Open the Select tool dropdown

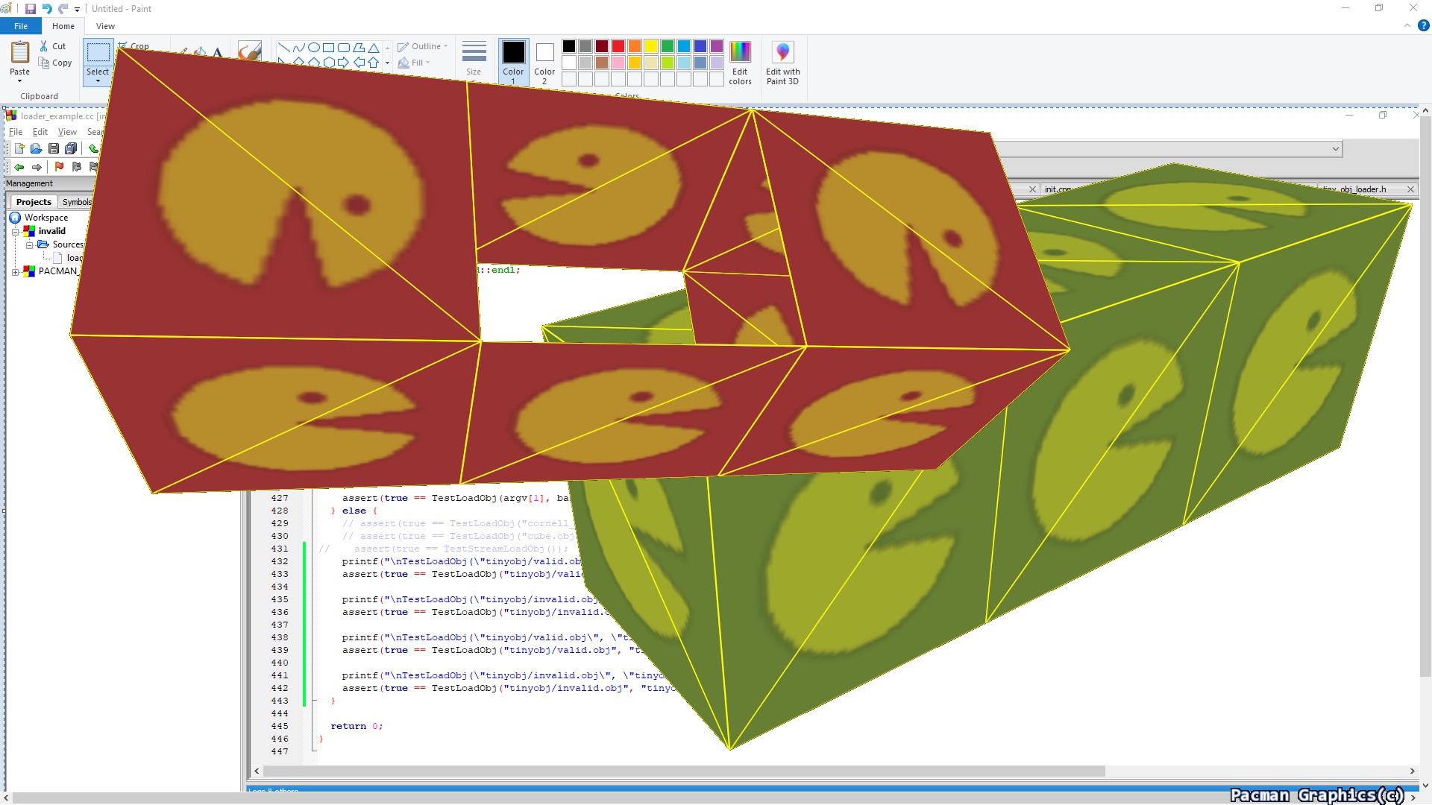[x=98, y=80]
